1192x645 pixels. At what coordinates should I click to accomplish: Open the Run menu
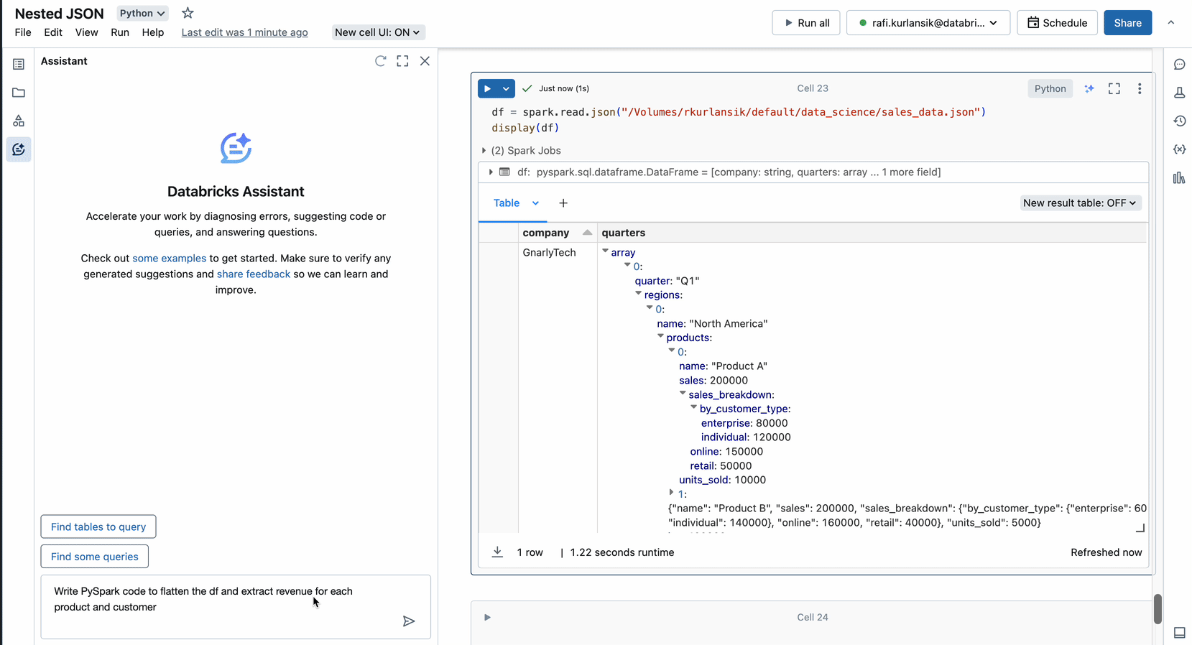click(x=120, y=32)
